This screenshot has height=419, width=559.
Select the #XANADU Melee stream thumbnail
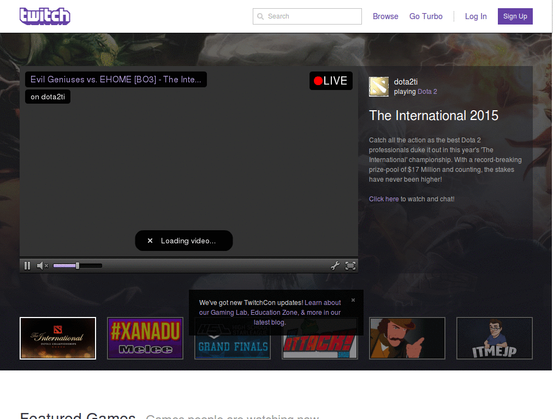tap(145, 338)
